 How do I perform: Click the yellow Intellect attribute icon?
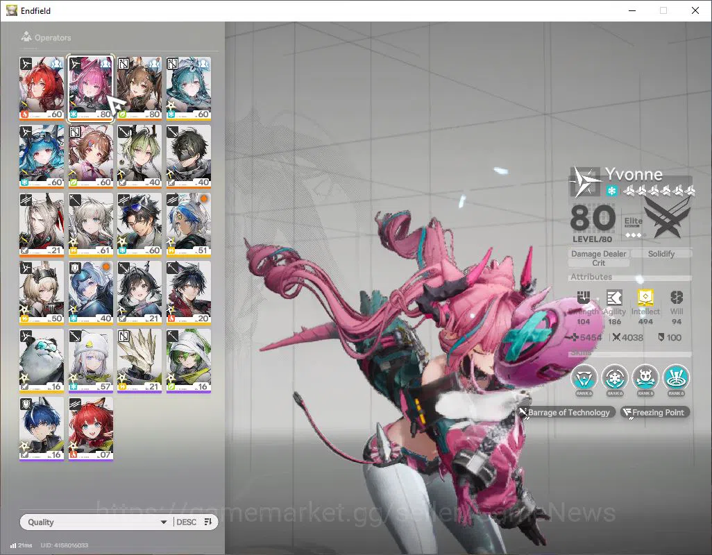(645, 297)
